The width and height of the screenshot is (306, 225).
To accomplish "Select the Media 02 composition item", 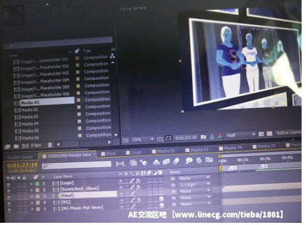I will click(x=30, y=110).
